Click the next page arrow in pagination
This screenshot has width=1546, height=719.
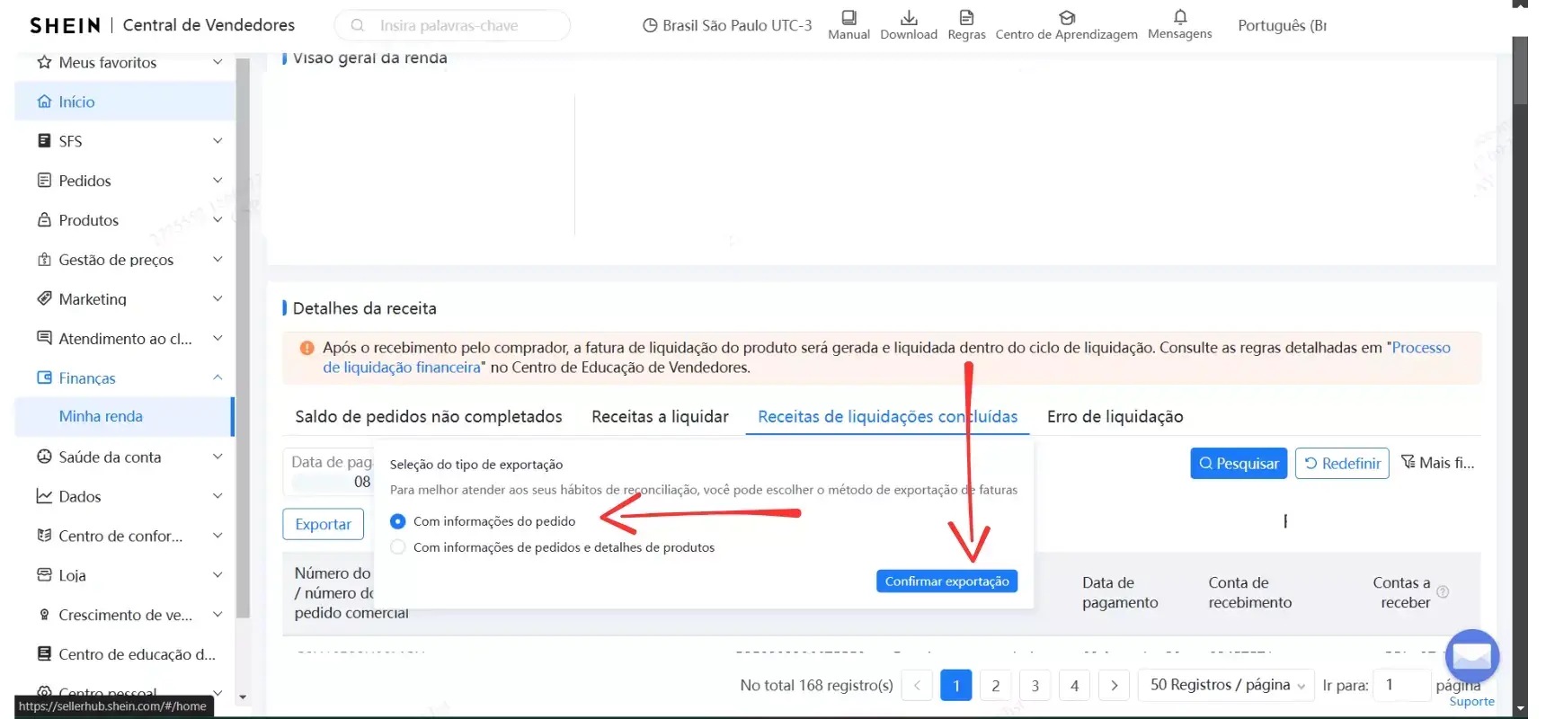[x=1114, y=686]
